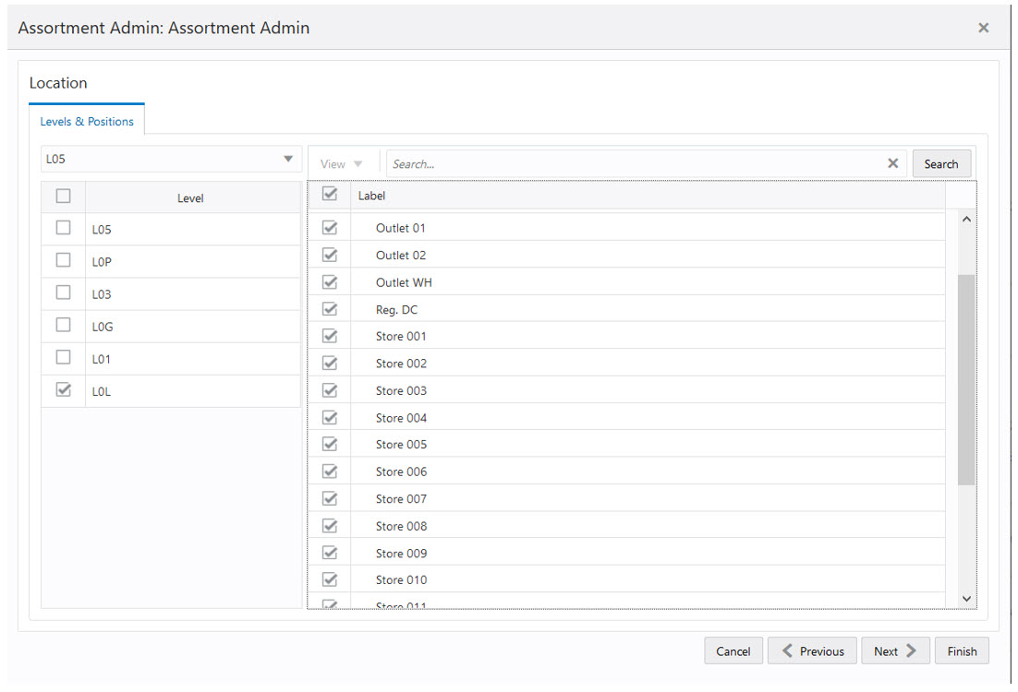
Task: Select the Outlet WH label row
Action: [404, 282]
